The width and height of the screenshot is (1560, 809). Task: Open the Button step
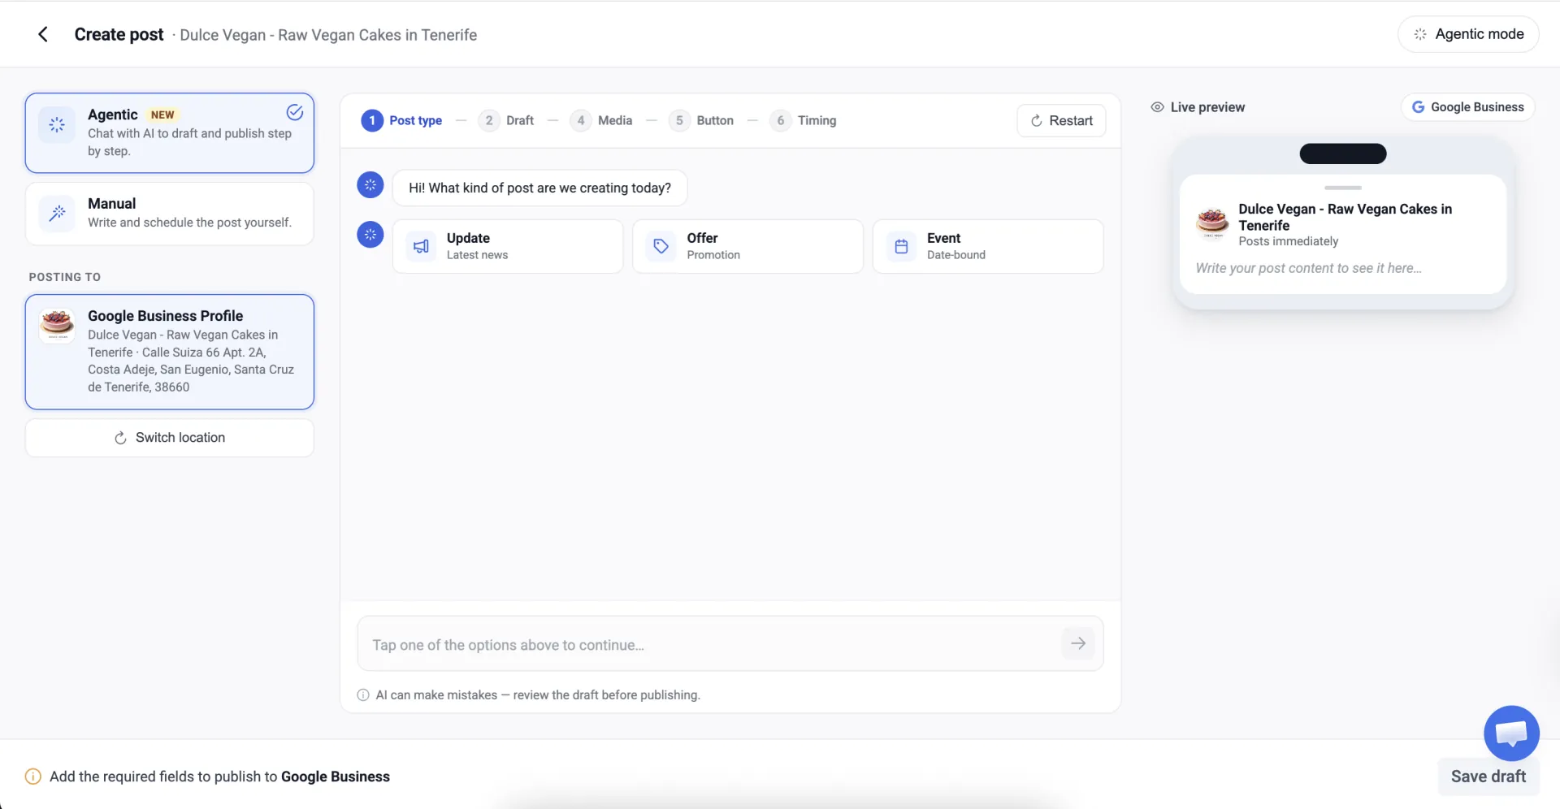tap(701, 120)
